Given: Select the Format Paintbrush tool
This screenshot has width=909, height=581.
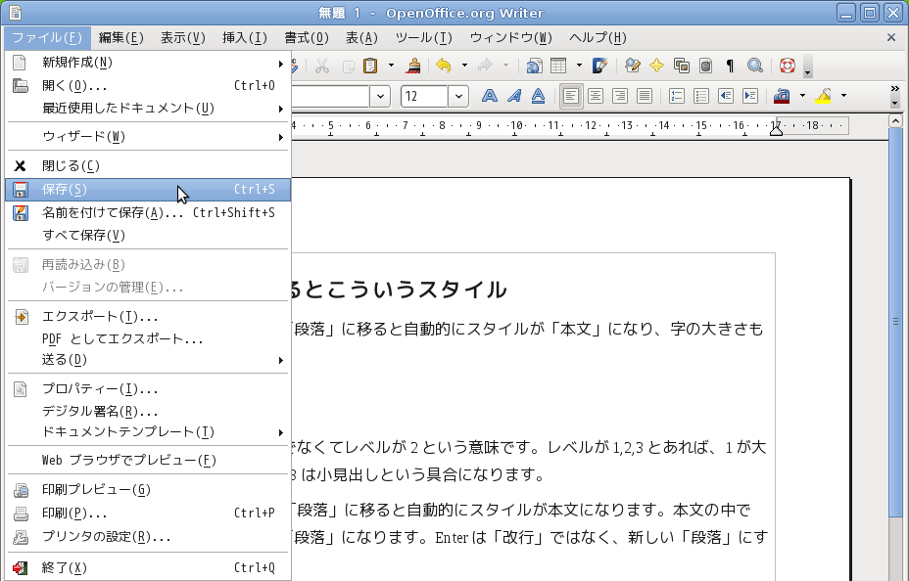Looking at the screenshot, I should click(414, 67).
